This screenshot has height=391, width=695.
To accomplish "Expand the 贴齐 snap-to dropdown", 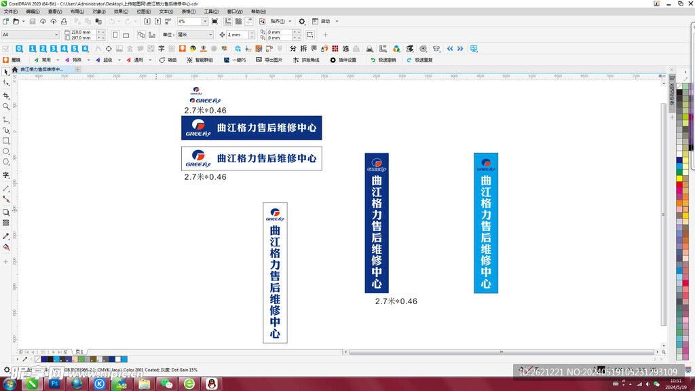I will pyautogui.click(x=290, y=21).
